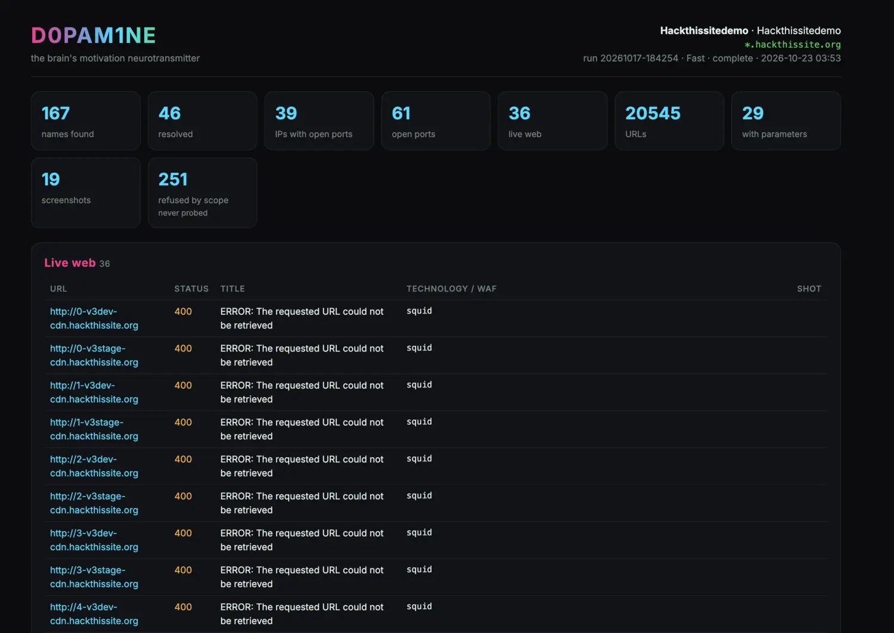The image size is (894, 633).
Task: Click the 400 status of 2-v3stage-cdn row
Action: pyautogui.click(x=183, y=496)
